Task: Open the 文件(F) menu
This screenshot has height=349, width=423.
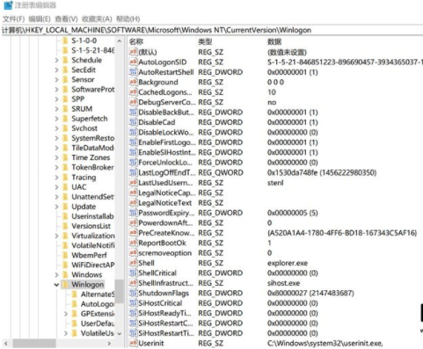Action: click(x=13, y=19)
